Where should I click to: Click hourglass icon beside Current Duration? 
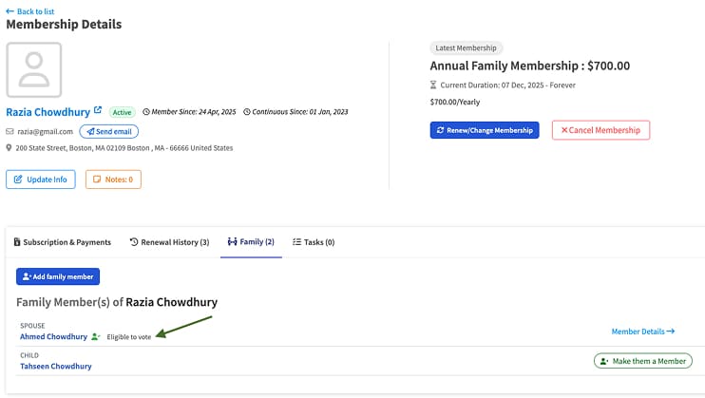[x=433, y=85]
